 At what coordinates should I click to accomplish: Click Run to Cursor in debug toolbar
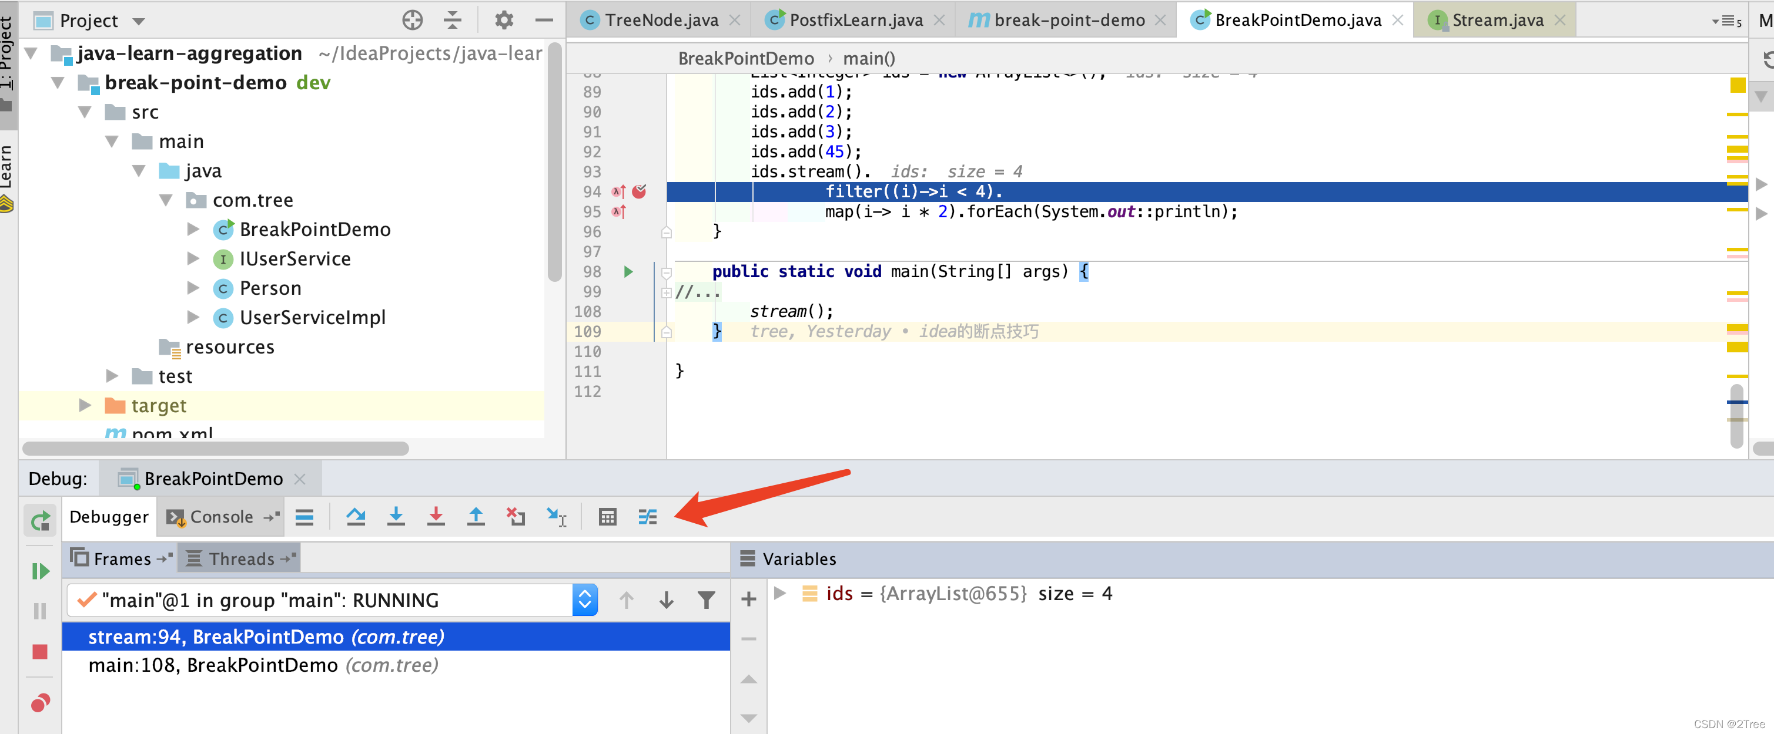pos(555,517)
